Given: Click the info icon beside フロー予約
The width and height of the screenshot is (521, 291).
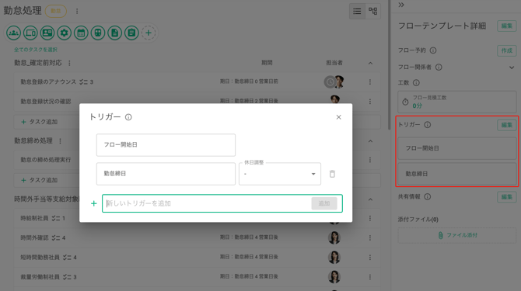Looking at the screenshot, I should [x=433, y=50].
